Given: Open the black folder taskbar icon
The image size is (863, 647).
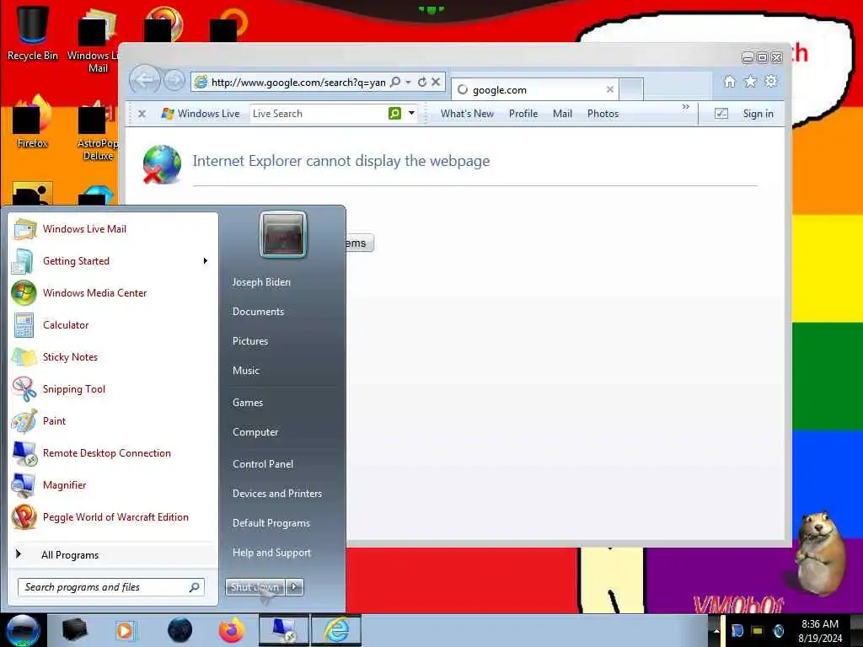Looking at the screenshot, I should tap(74, 630).
